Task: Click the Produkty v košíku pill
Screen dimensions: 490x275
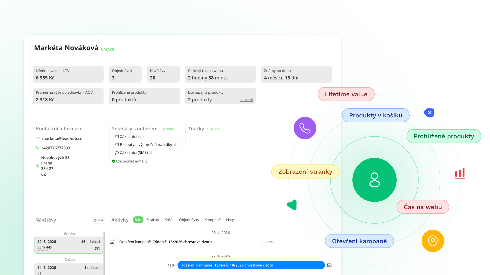Action: (x=376, y=115)
